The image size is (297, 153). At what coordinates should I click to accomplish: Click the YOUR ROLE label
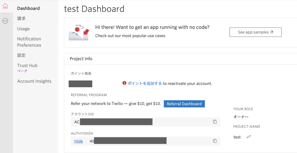click(x=243, y=109)
